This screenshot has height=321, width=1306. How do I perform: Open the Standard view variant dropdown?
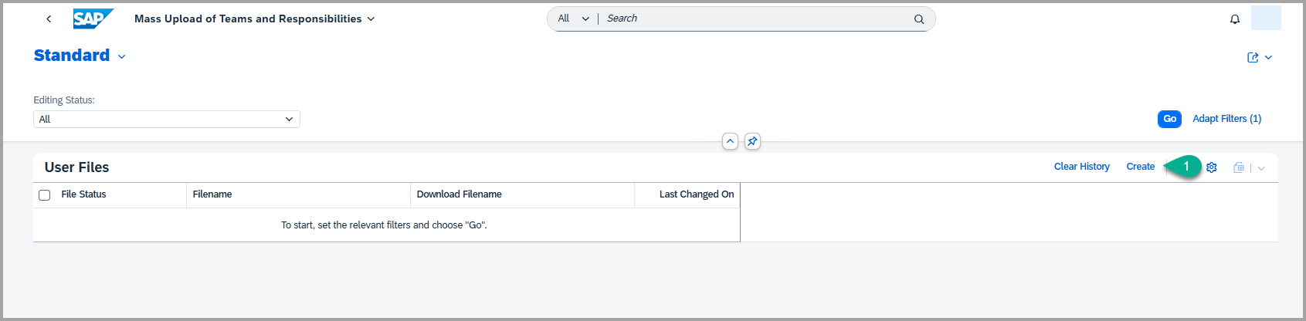click(x=121, y=56)
